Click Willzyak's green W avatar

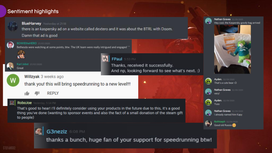click(13, 80)
